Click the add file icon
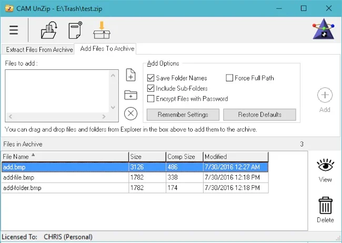 [130, 75]
